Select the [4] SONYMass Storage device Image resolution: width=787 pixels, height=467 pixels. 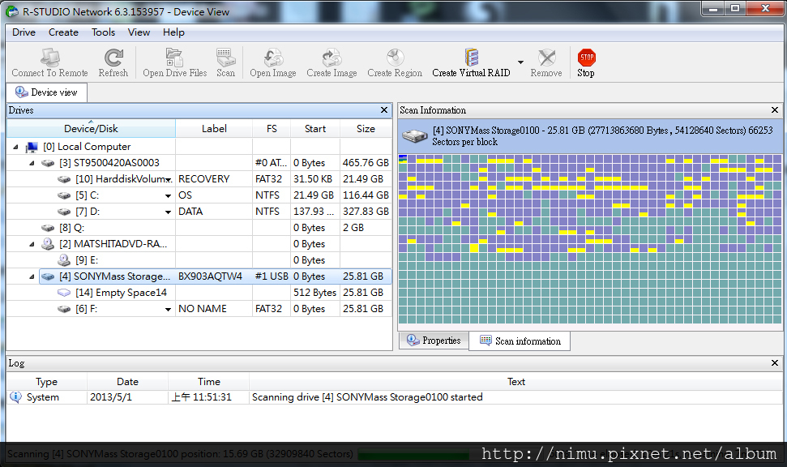click(x=114, y=276)
